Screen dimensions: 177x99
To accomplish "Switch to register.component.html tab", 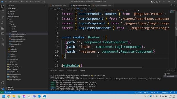I will [102, 5].
